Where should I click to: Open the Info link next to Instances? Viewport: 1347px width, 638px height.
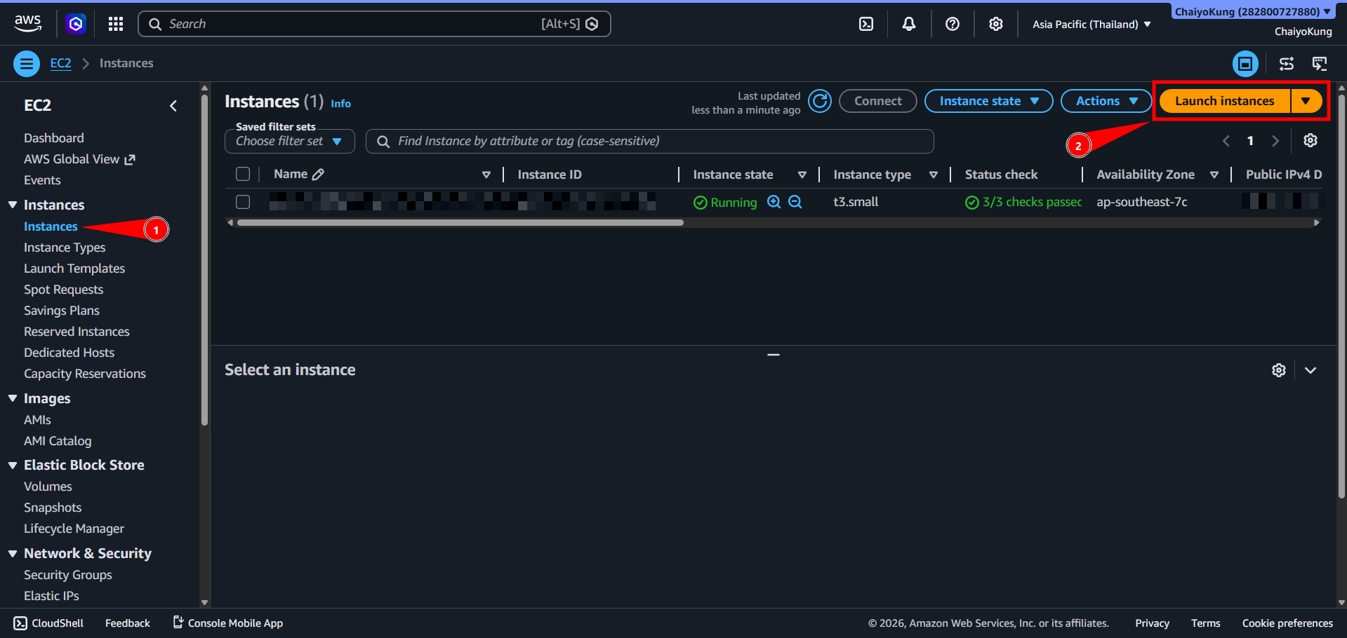coord(340,104)
